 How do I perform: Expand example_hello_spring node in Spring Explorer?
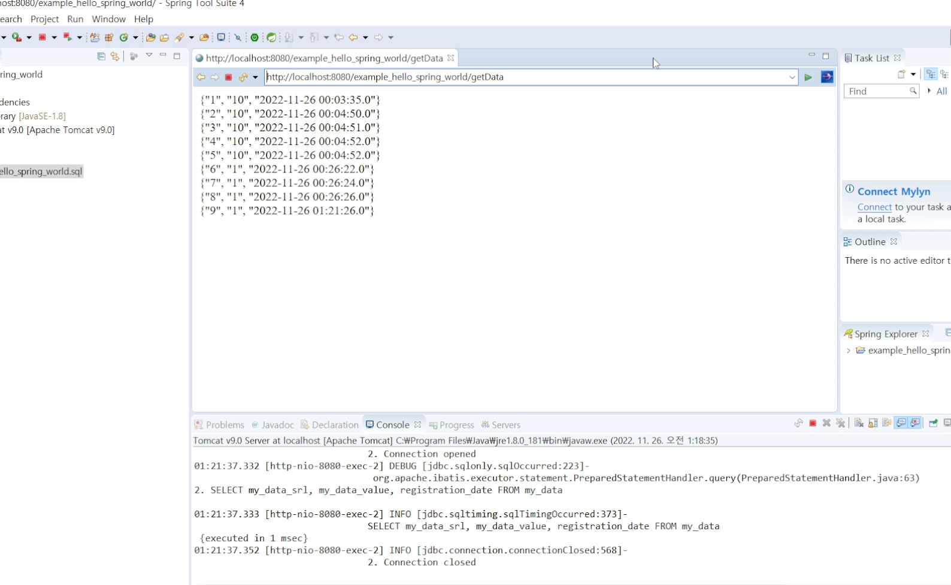point(849,351)
